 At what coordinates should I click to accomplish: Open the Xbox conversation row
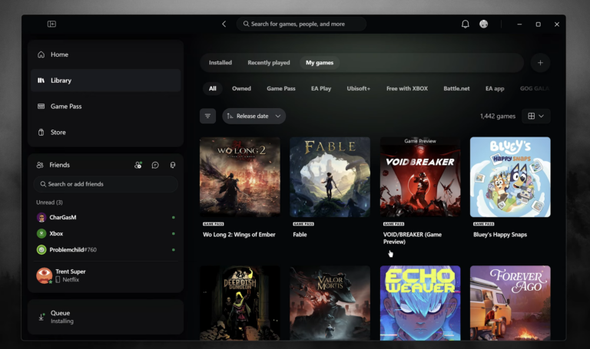coord(106,234)
